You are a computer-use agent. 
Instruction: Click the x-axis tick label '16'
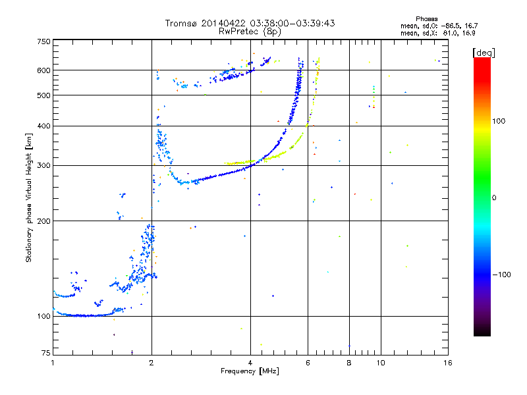[448, 363]
